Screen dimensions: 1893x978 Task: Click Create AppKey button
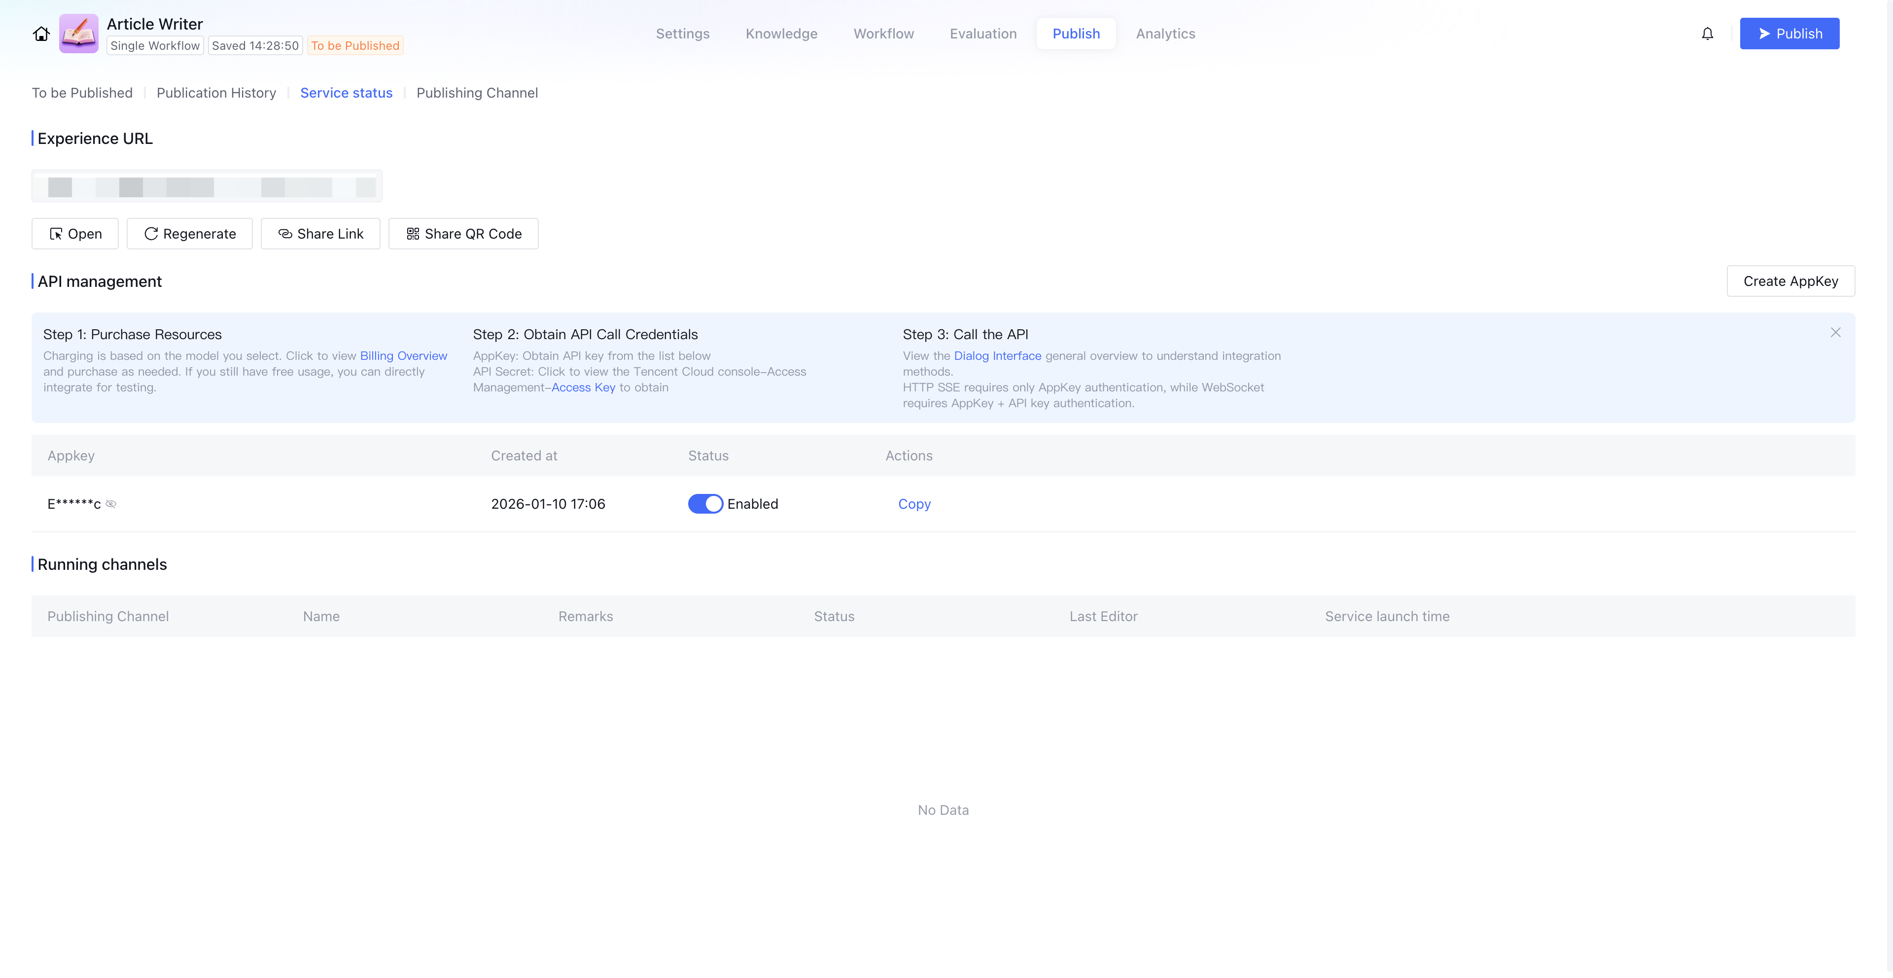coord(1790,281)
